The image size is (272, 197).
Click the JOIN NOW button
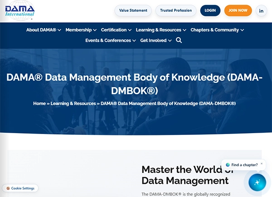pyautogui.click(x=238, y=10)
